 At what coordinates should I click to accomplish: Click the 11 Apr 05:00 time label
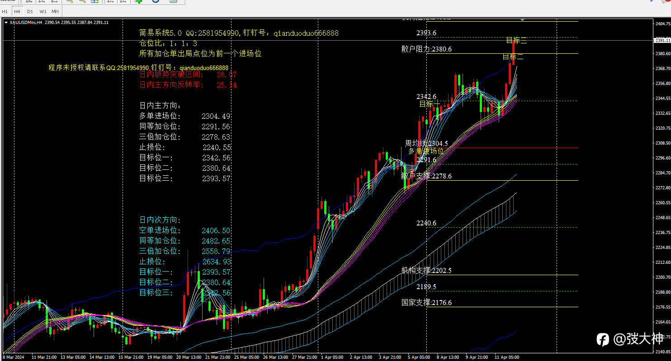(x=506, y=357)
